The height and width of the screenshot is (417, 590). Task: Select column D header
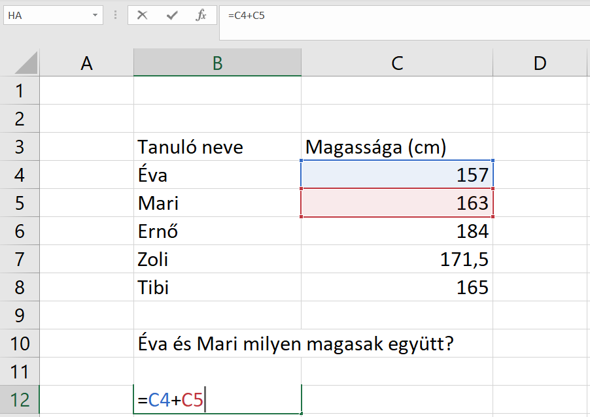[540, 63]
